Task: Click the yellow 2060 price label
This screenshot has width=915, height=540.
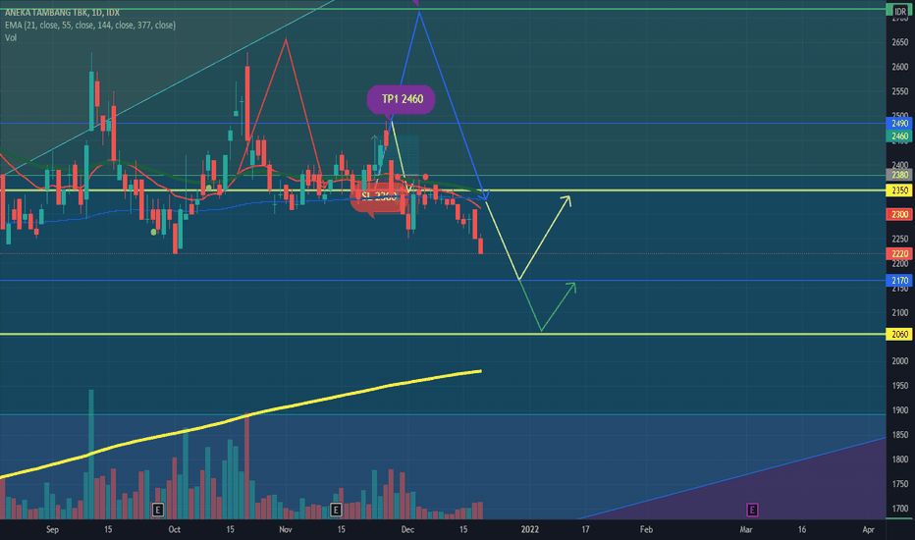Action: coord(900,334)
